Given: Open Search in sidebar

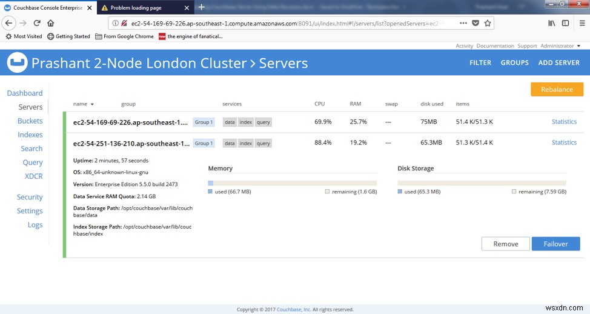Looking at the screenshot, I should tap(31, 149).
